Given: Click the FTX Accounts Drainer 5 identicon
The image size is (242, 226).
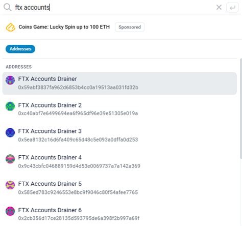Looking at the screenshot, I should [10, 185].
